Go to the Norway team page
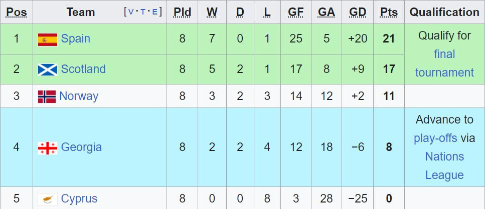 pos(79,96)
